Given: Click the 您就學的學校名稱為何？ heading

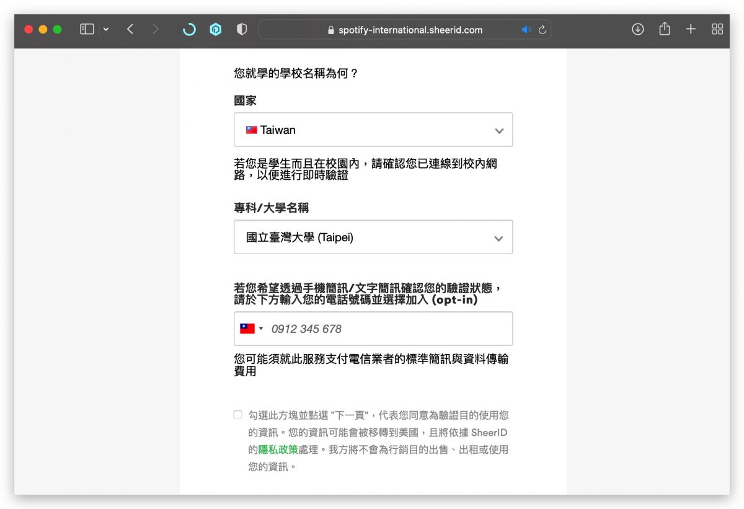Looking at the screenshot, I should 296,73.
